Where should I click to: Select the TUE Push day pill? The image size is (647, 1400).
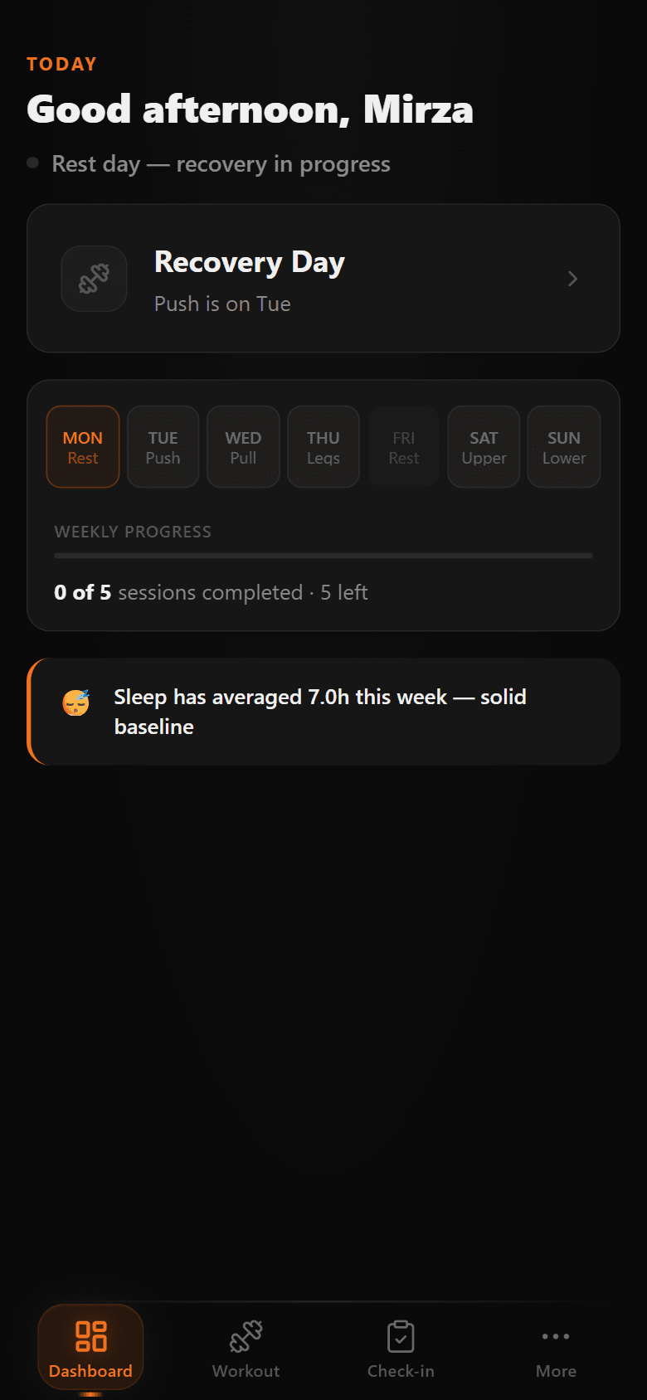pos(163,447)
